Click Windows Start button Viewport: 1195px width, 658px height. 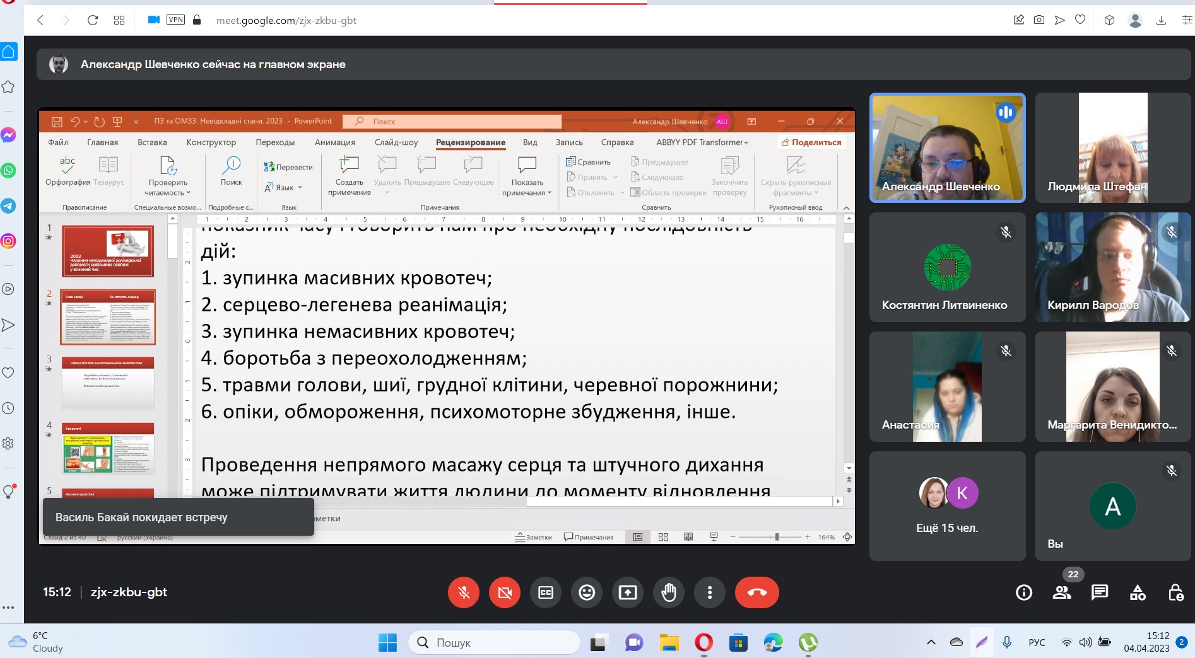pos(387,642)
